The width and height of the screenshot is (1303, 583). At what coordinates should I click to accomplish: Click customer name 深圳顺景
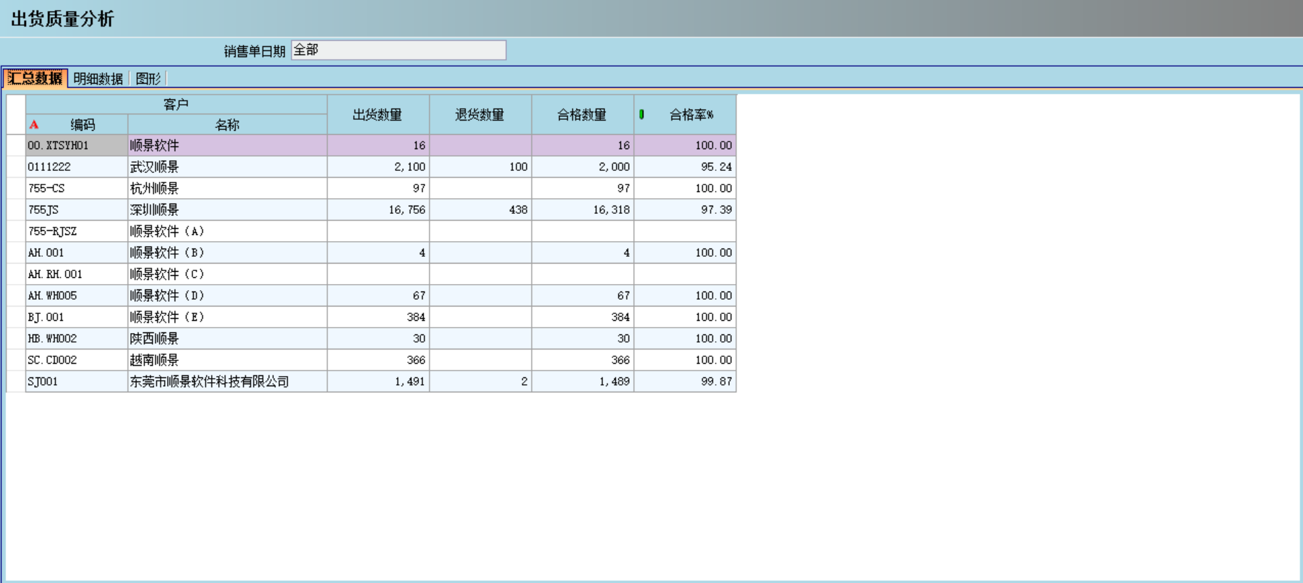(x=155, y=210)
